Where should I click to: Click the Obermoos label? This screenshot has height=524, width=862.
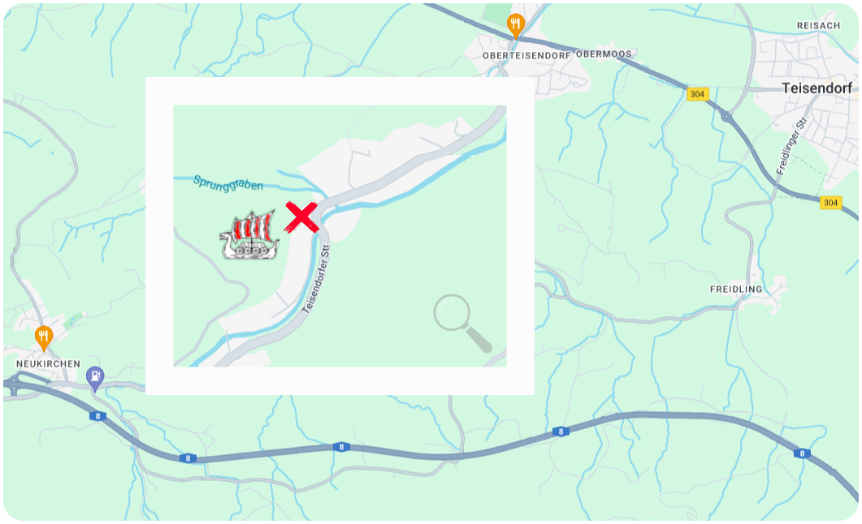(x=604, y=54)
